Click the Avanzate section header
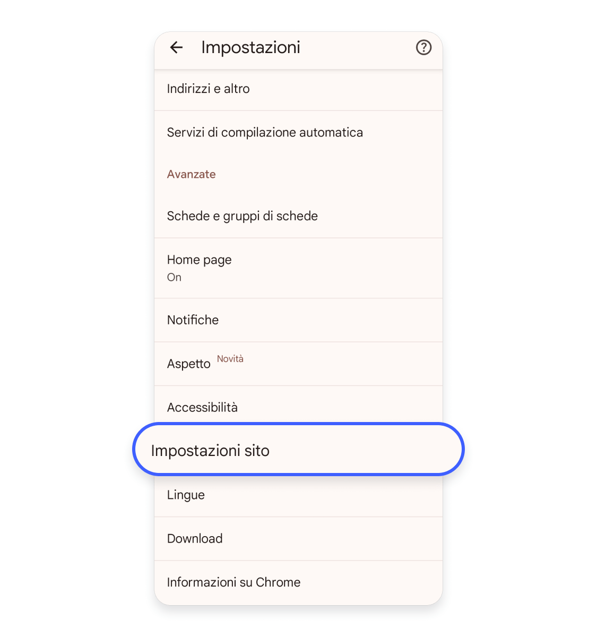Viewport: 597px width, 637px height. point(191,174)
